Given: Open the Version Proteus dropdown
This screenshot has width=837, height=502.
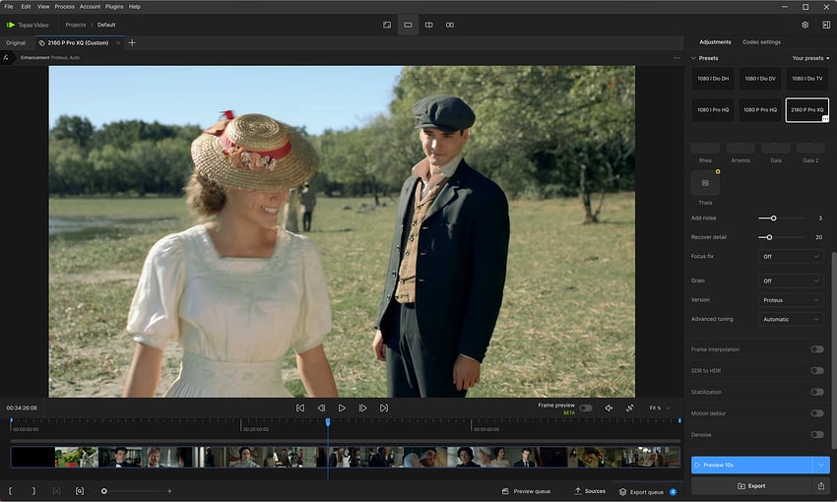Looking at the screenshot, I should pos(791,300).
